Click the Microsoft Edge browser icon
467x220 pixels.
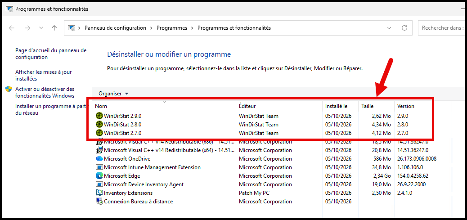99,175
